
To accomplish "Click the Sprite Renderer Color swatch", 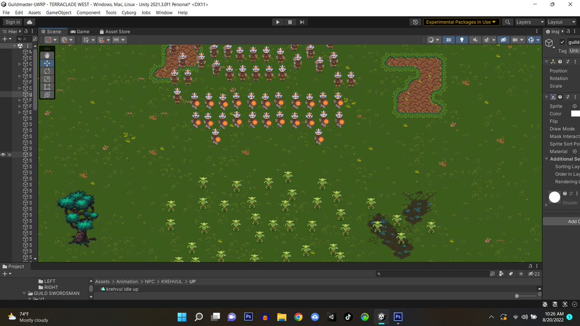I will click(575, 113).
